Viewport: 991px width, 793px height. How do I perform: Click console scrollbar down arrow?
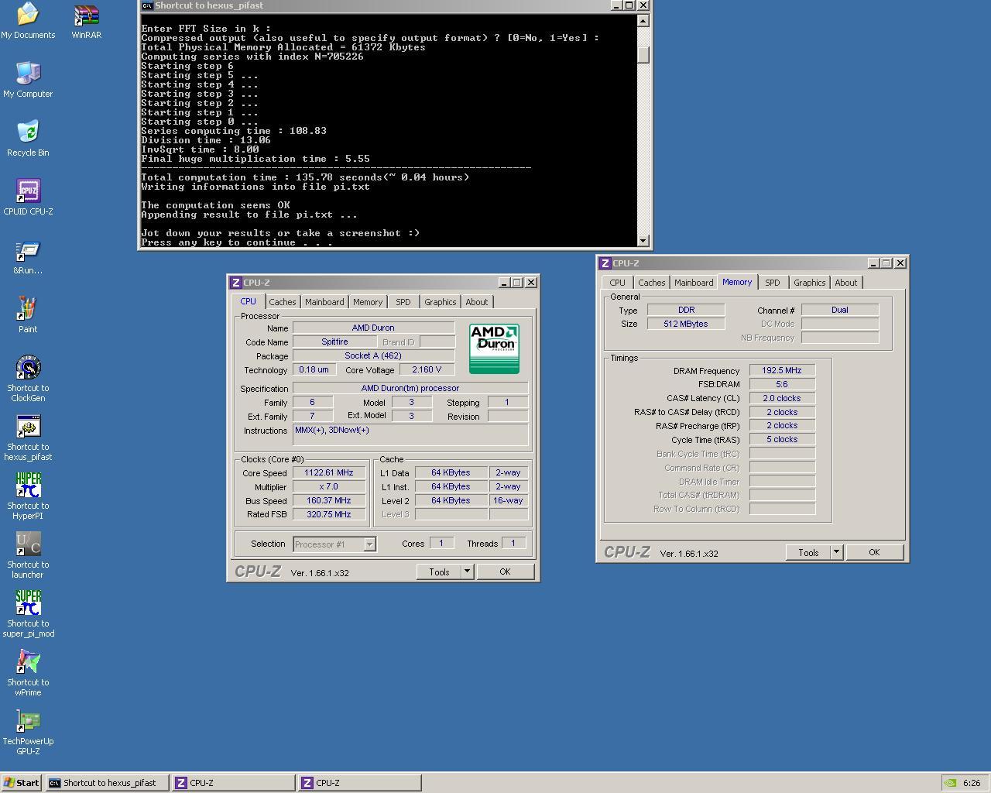coord(643,240)
